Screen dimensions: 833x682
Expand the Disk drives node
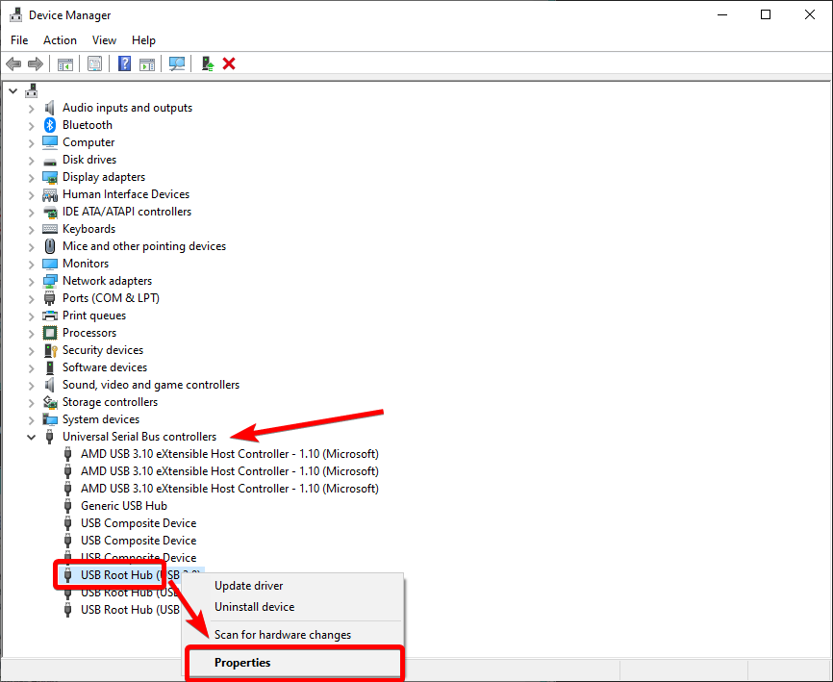pos(31,159)
